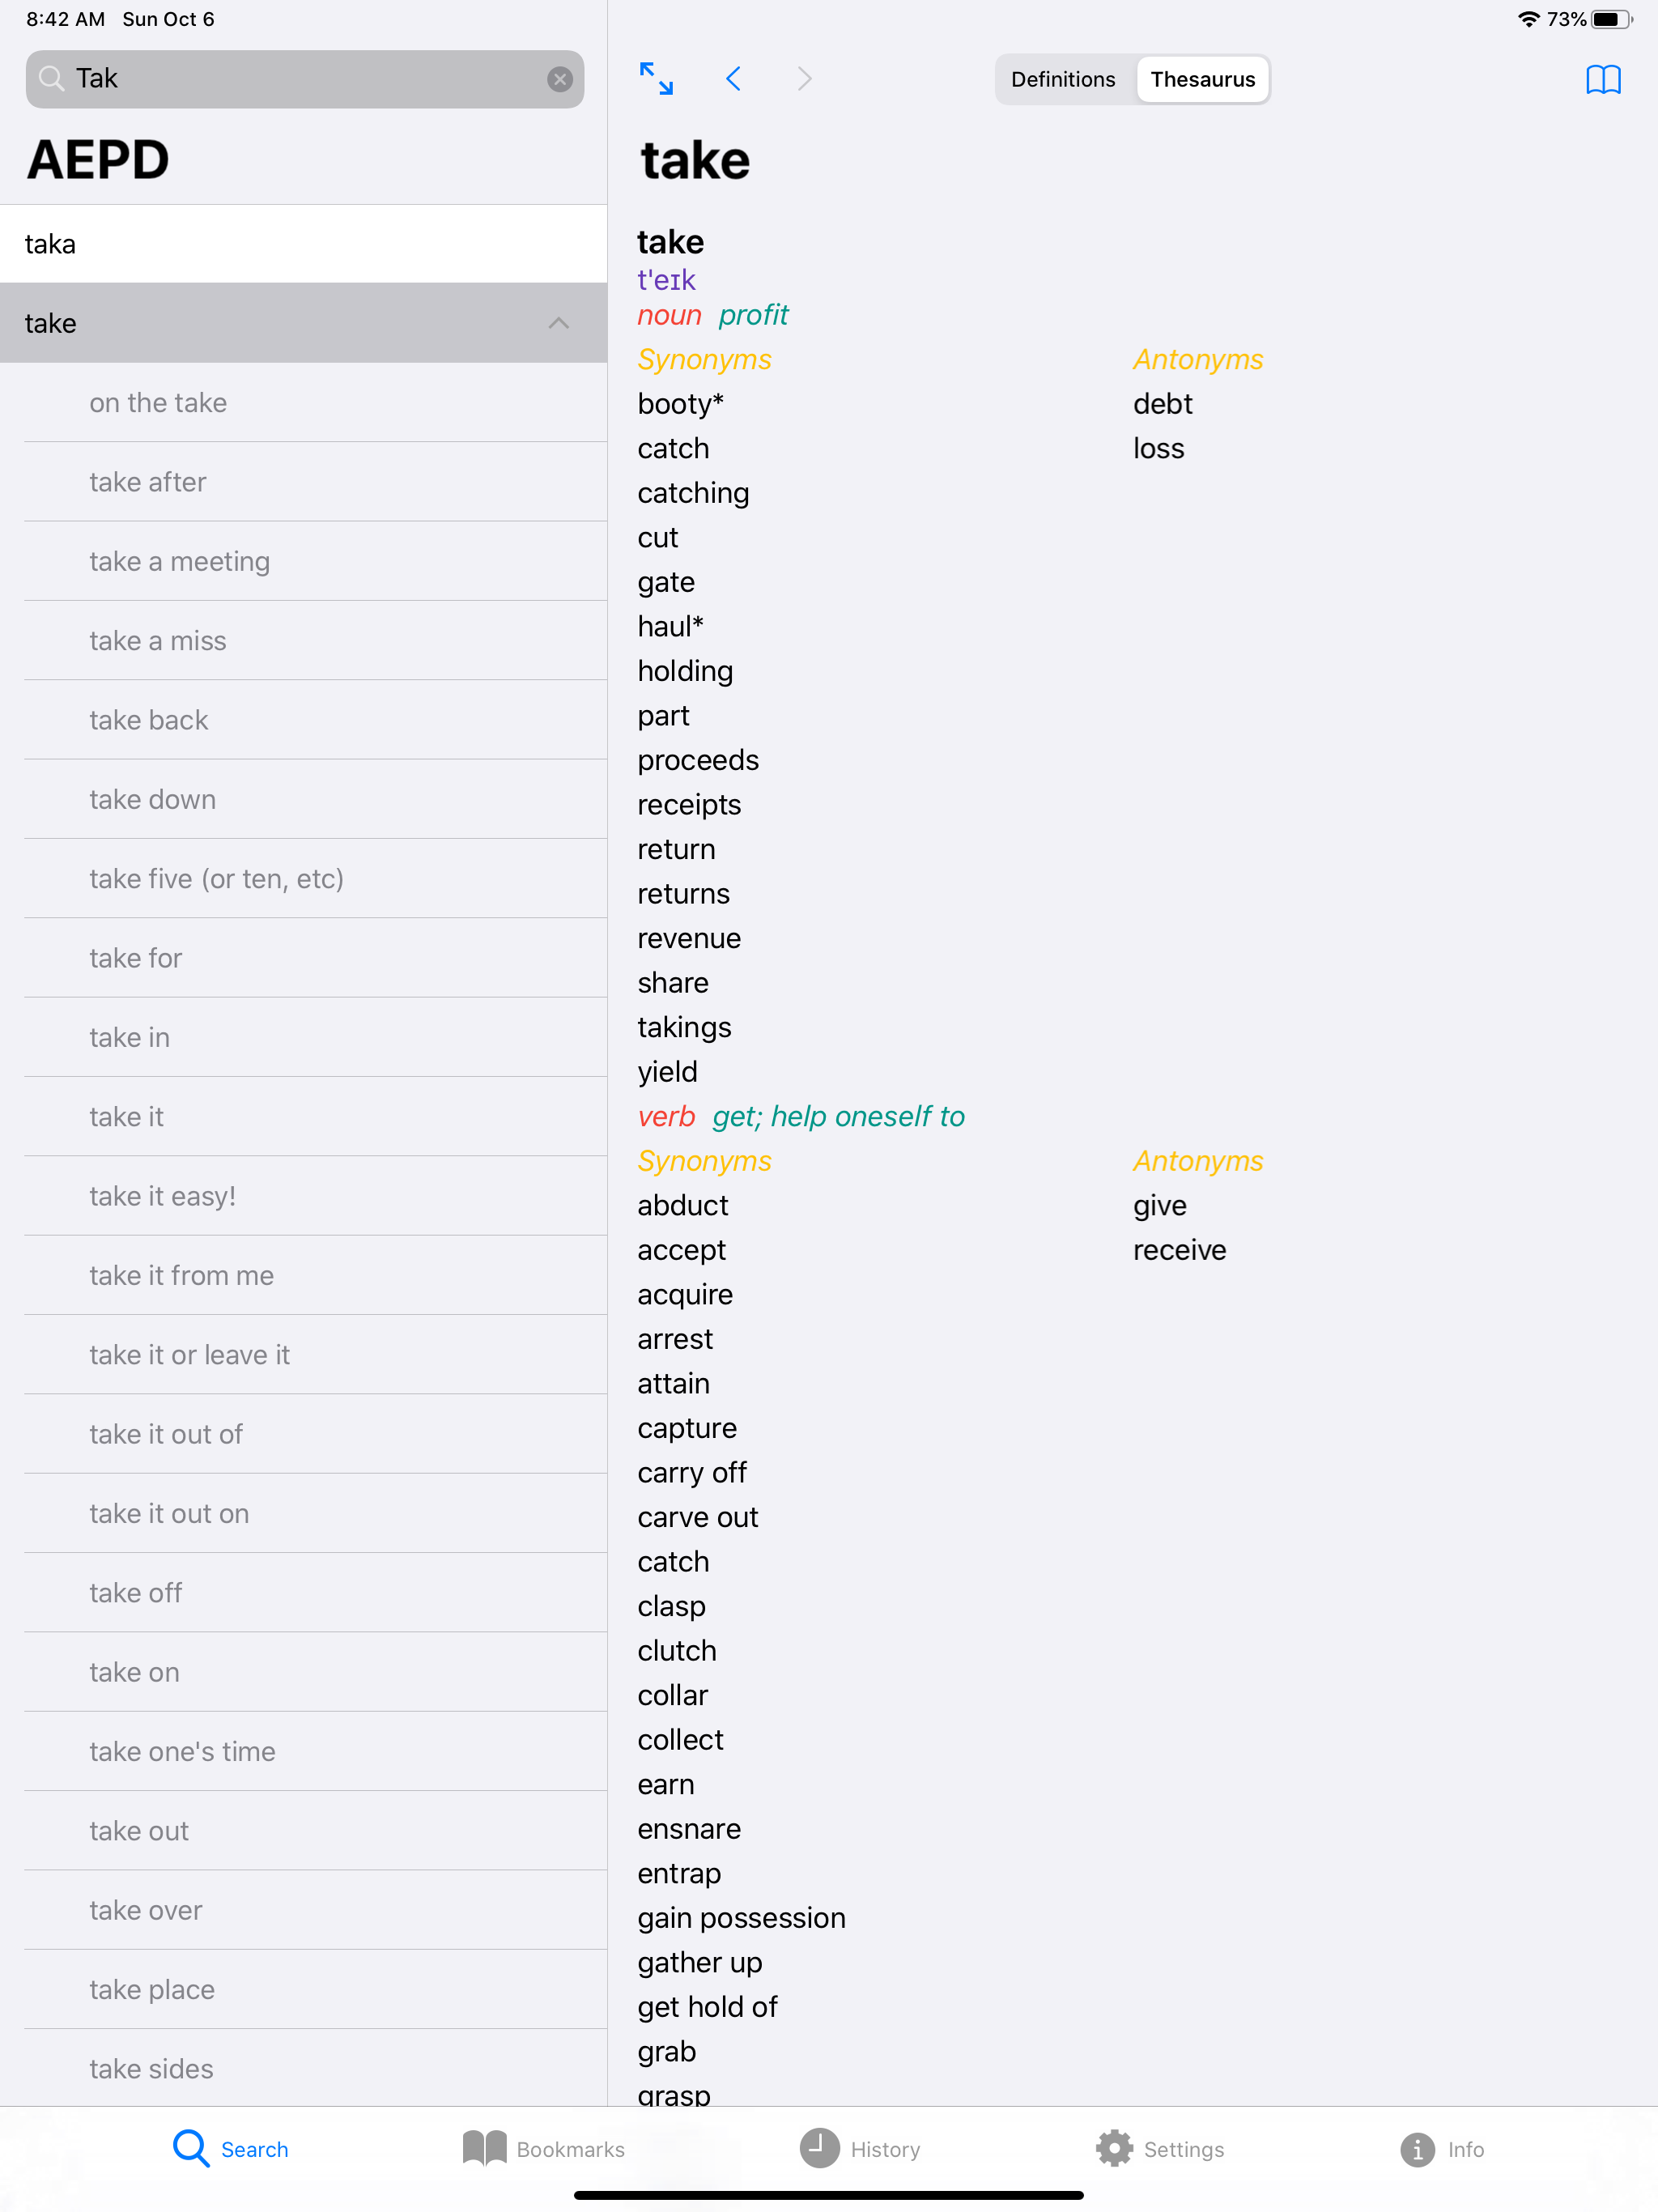Go back with the left chevron
This screenshot has width=1658, height=2212.
click(733, 79)
